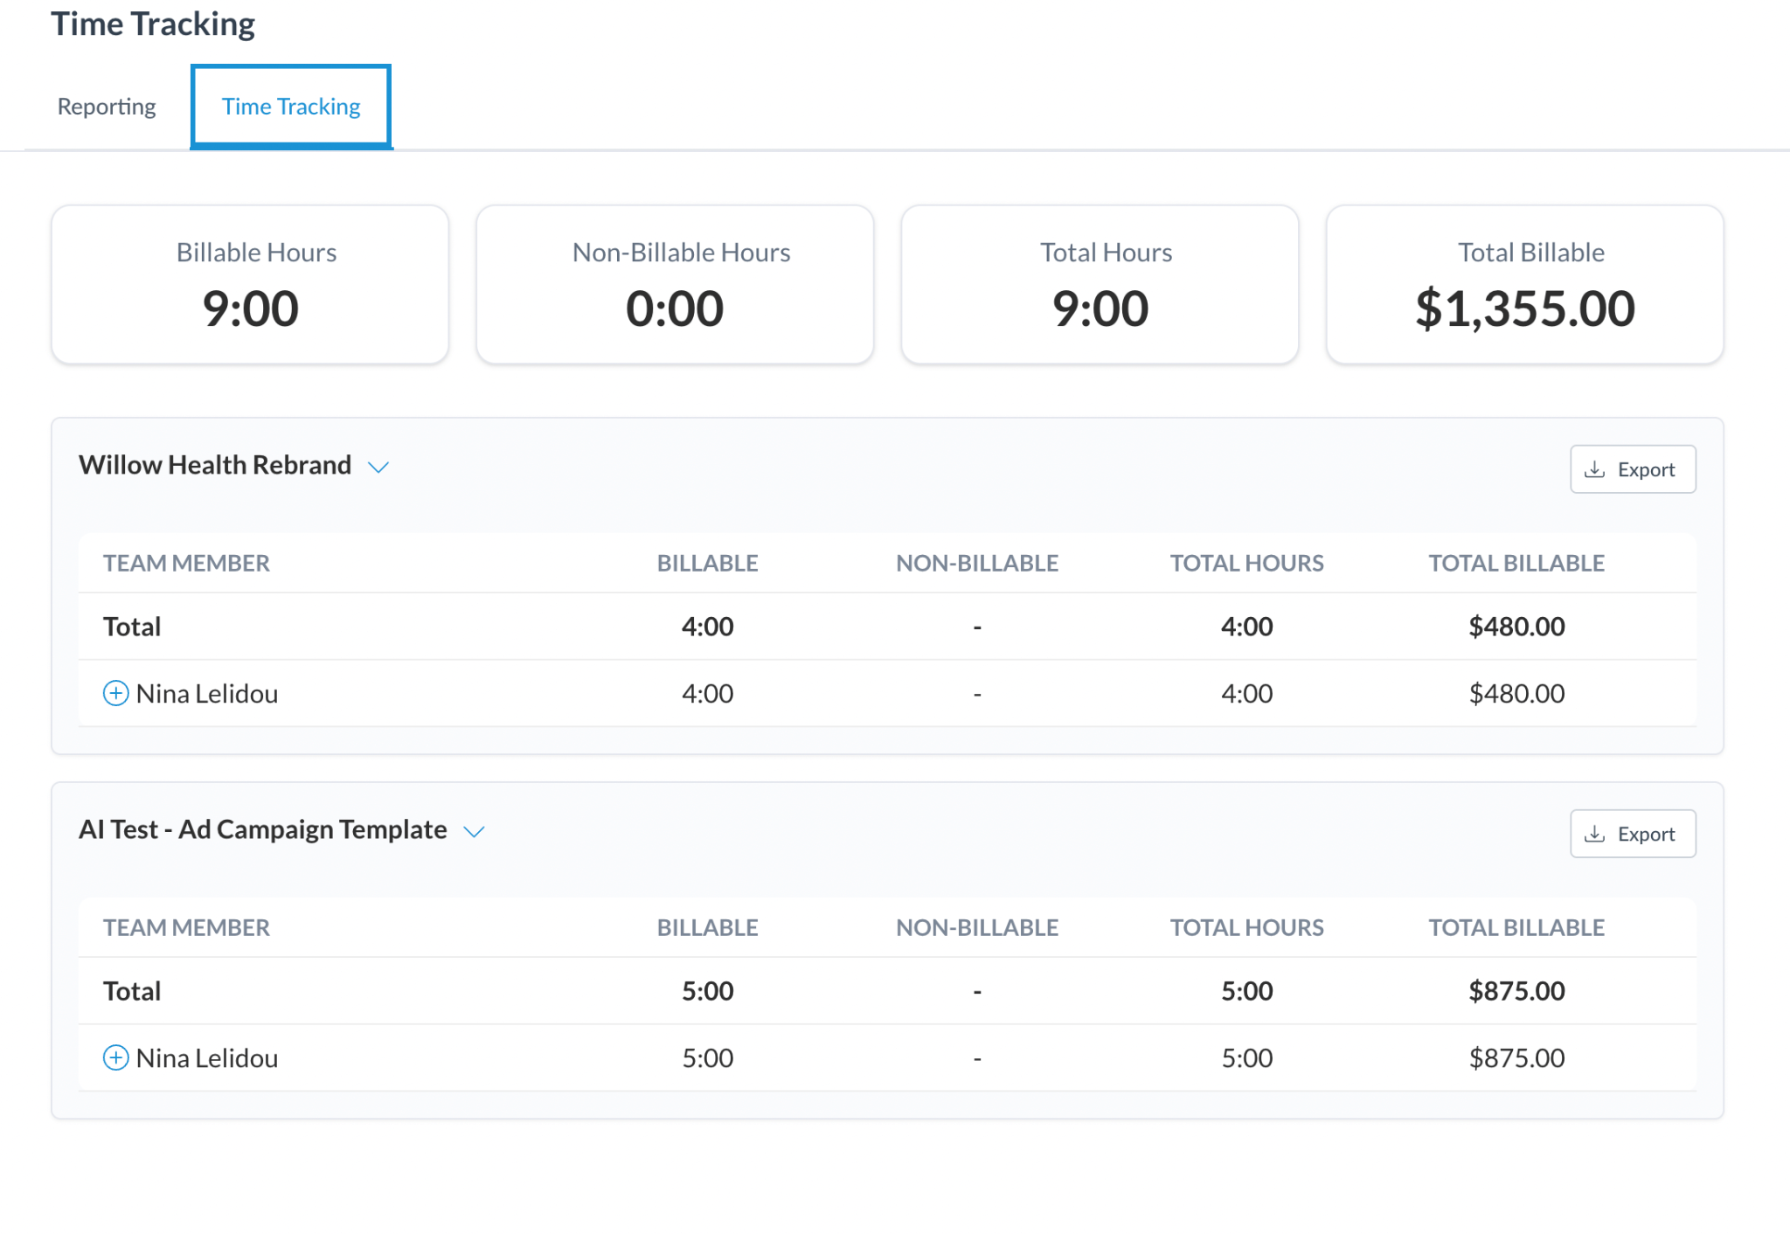Click the TEAM MEMBER column header
The height and width of the screenshot is (1234, 1790).
(x=185, y=562)
